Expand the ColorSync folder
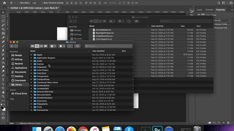The width and height of the screenshot is (234, 131). coord(31,73)
